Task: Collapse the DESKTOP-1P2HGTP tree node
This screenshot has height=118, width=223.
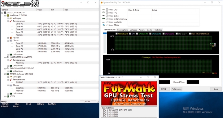Action: (2, 13)
